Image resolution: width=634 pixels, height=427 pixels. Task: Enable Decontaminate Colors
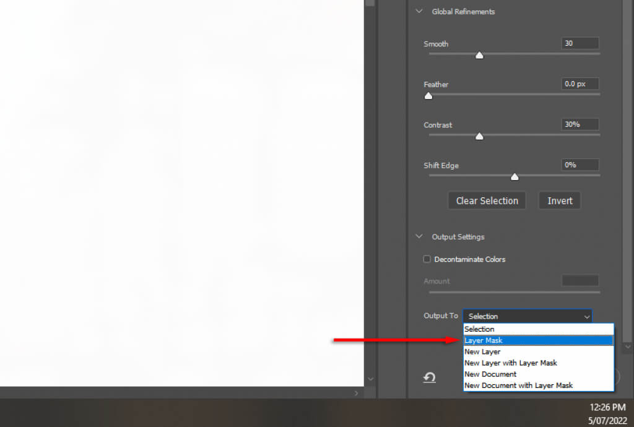pyautogui.click(x=427, y=259)
